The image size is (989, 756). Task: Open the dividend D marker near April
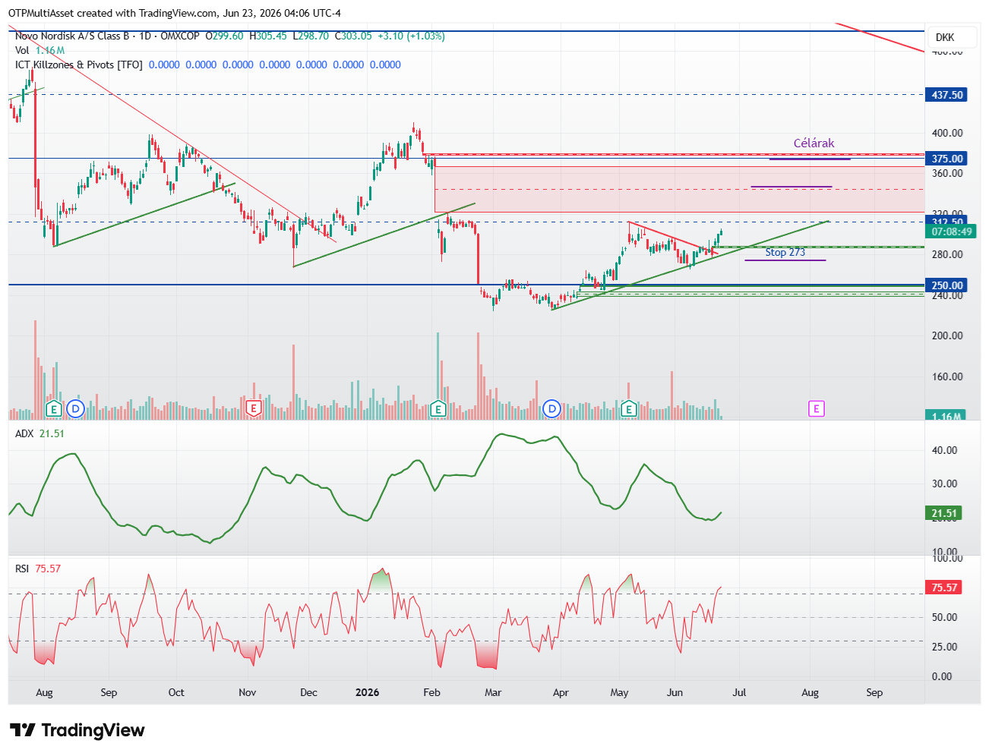[552, 409]
